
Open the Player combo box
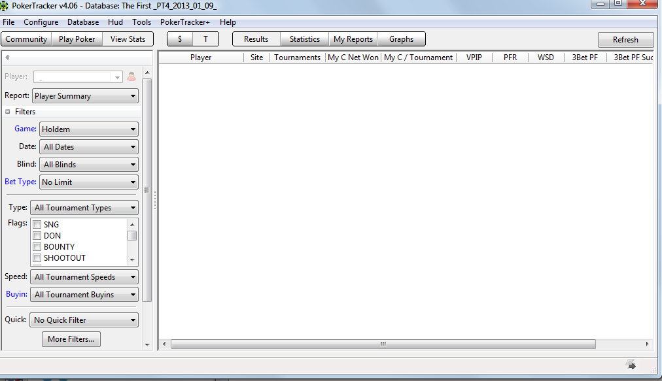(x=78, y=77)
